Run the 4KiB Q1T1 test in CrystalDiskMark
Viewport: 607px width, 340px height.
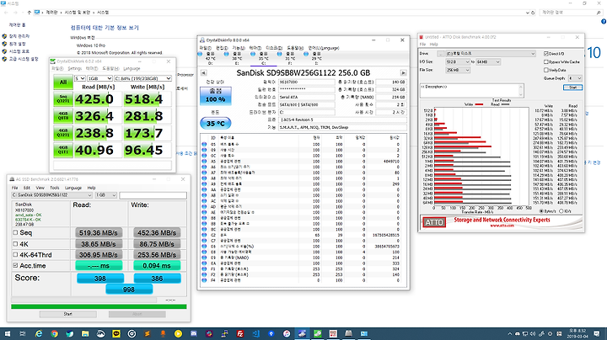point(63,151)
